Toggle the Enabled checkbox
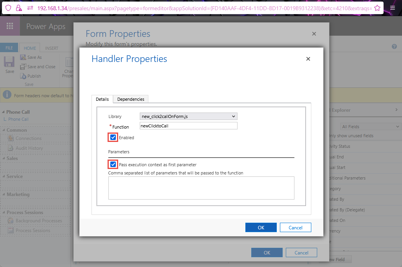 113,138
